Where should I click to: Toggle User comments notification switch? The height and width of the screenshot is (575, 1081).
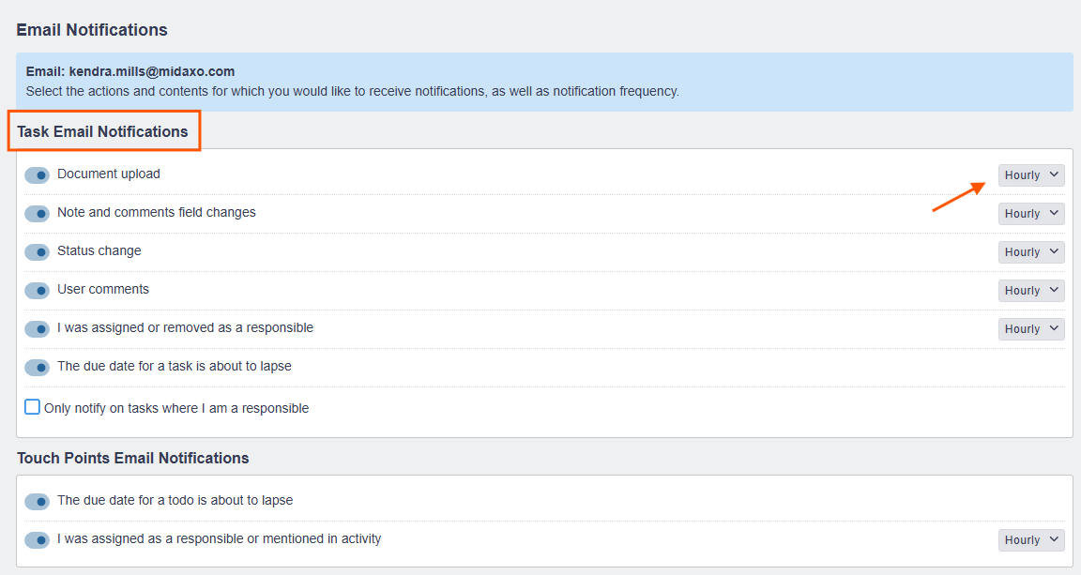pos(38,290)
